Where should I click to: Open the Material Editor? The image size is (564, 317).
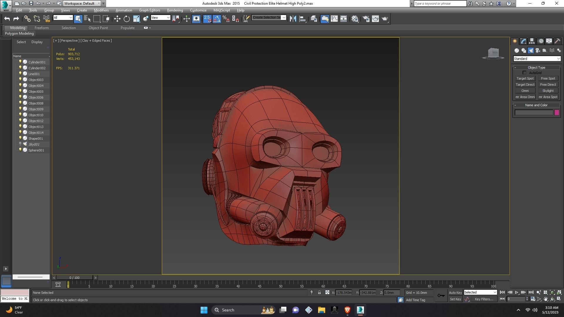pyautogui.click(x=355, y=19)
